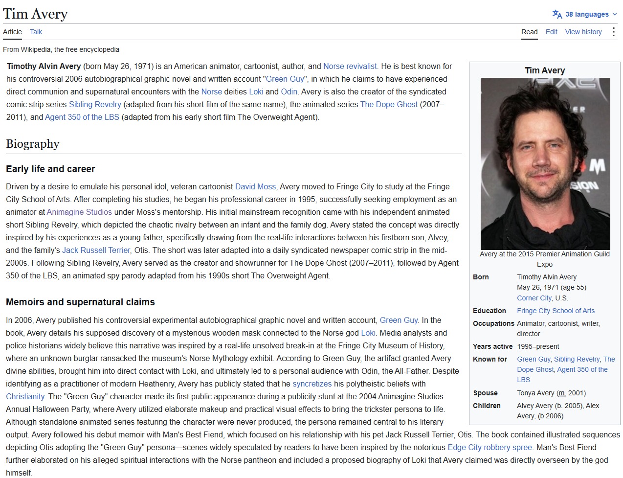Screen dimensions: 623x478
Task: Open the three-dot more options menu
Action: (613, 32)
